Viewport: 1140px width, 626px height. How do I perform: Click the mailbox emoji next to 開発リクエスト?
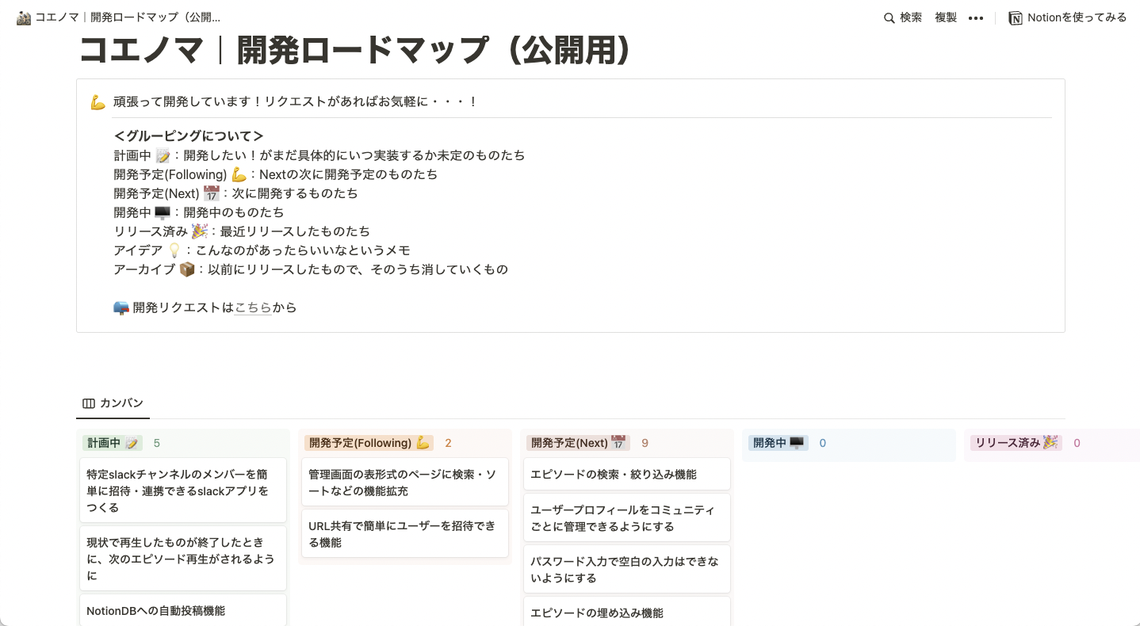121,307
